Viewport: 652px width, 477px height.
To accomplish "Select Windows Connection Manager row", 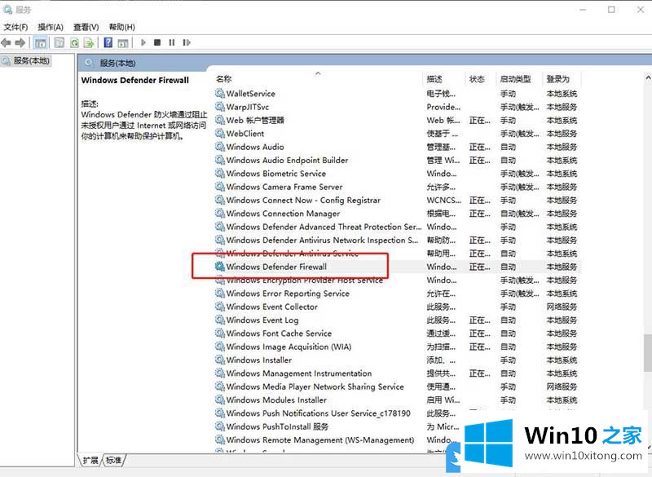I will pos(397,214).
